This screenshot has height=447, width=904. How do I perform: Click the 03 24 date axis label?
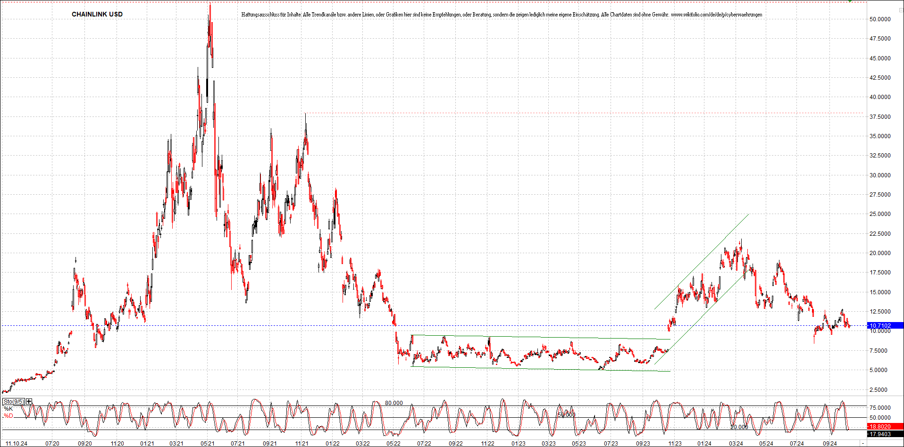(736, 444)
